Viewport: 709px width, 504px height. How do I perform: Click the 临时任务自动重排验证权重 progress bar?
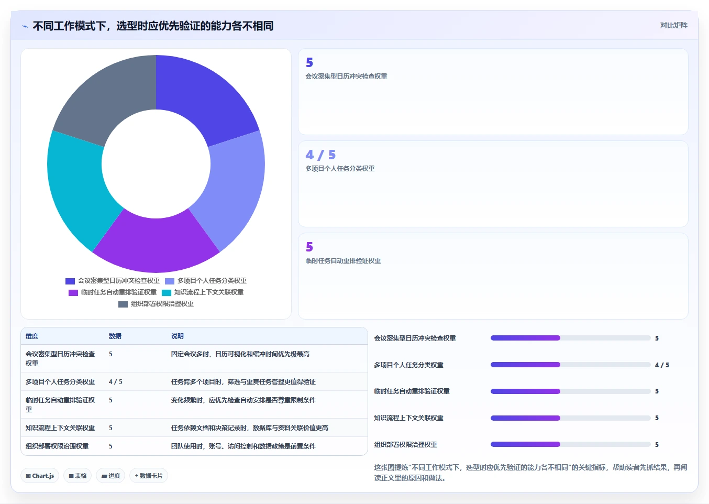571,391
